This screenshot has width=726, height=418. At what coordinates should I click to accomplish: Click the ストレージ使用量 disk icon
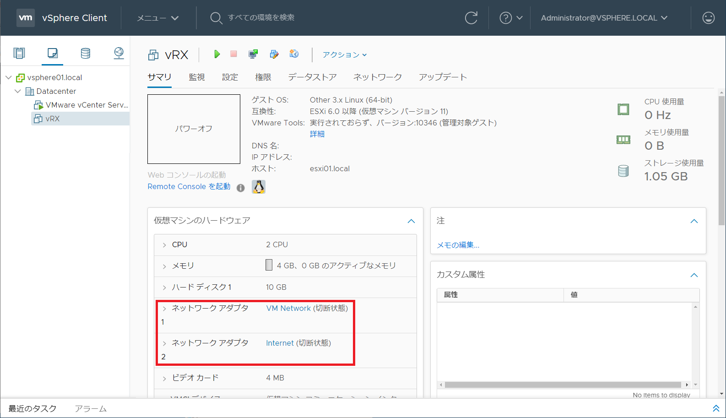tap(623, 171)
